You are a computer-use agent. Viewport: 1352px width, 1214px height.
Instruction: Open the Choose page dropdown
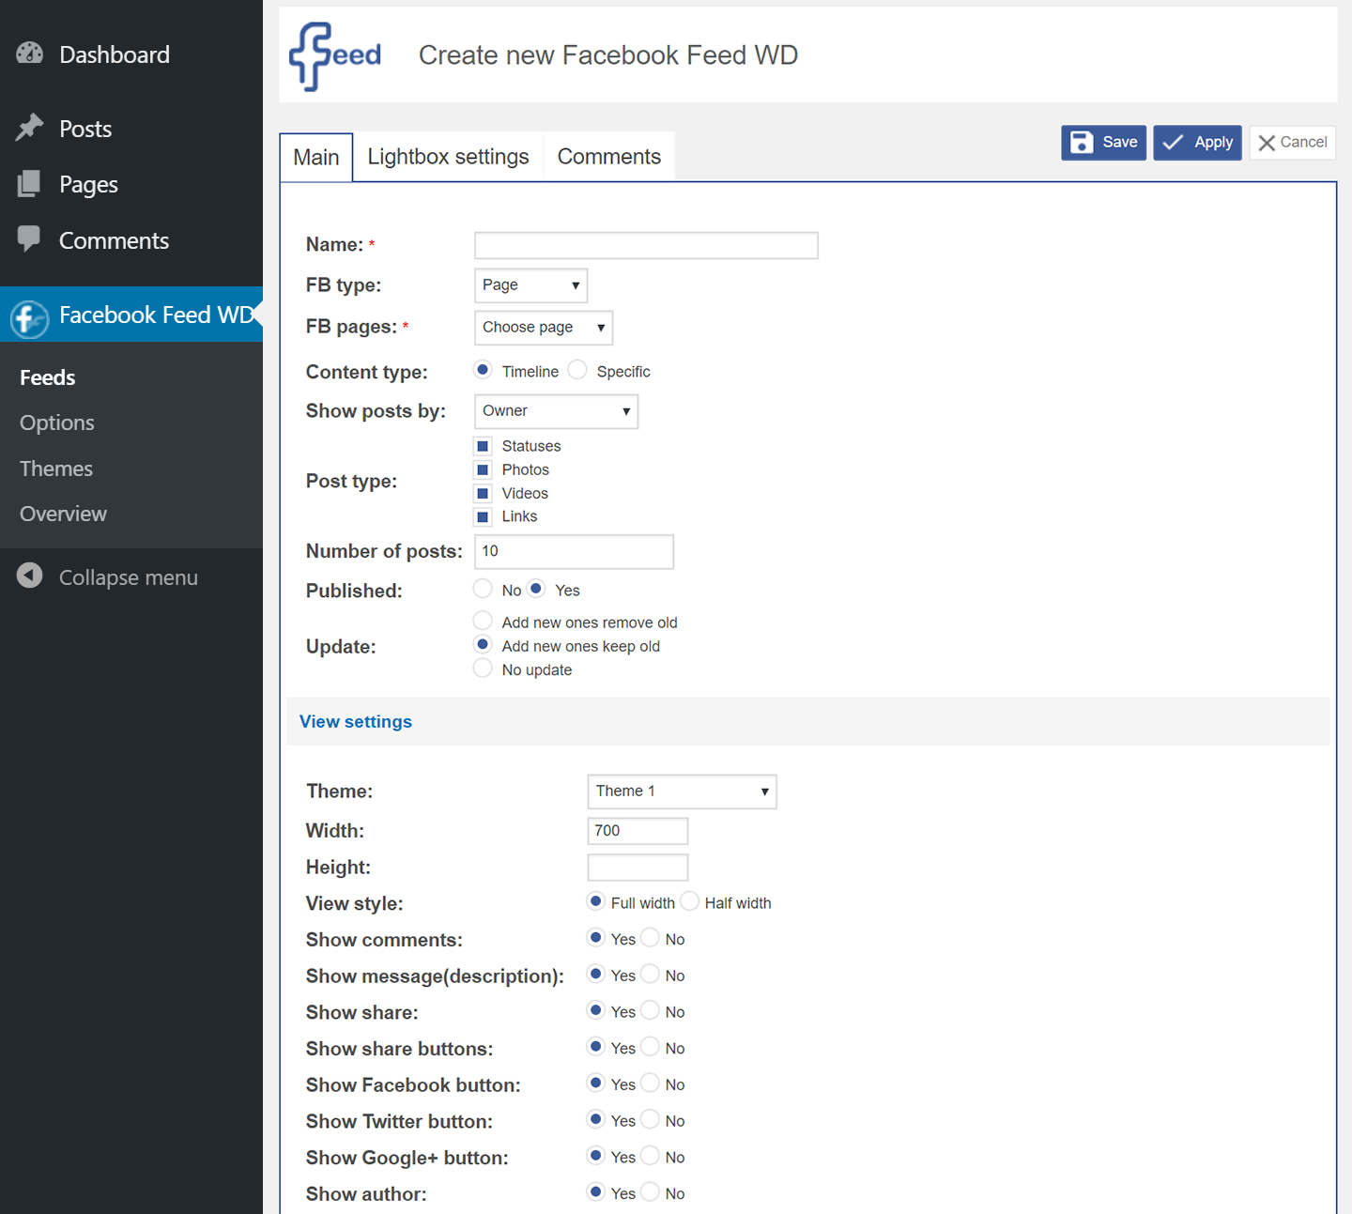tap(544, 328)
